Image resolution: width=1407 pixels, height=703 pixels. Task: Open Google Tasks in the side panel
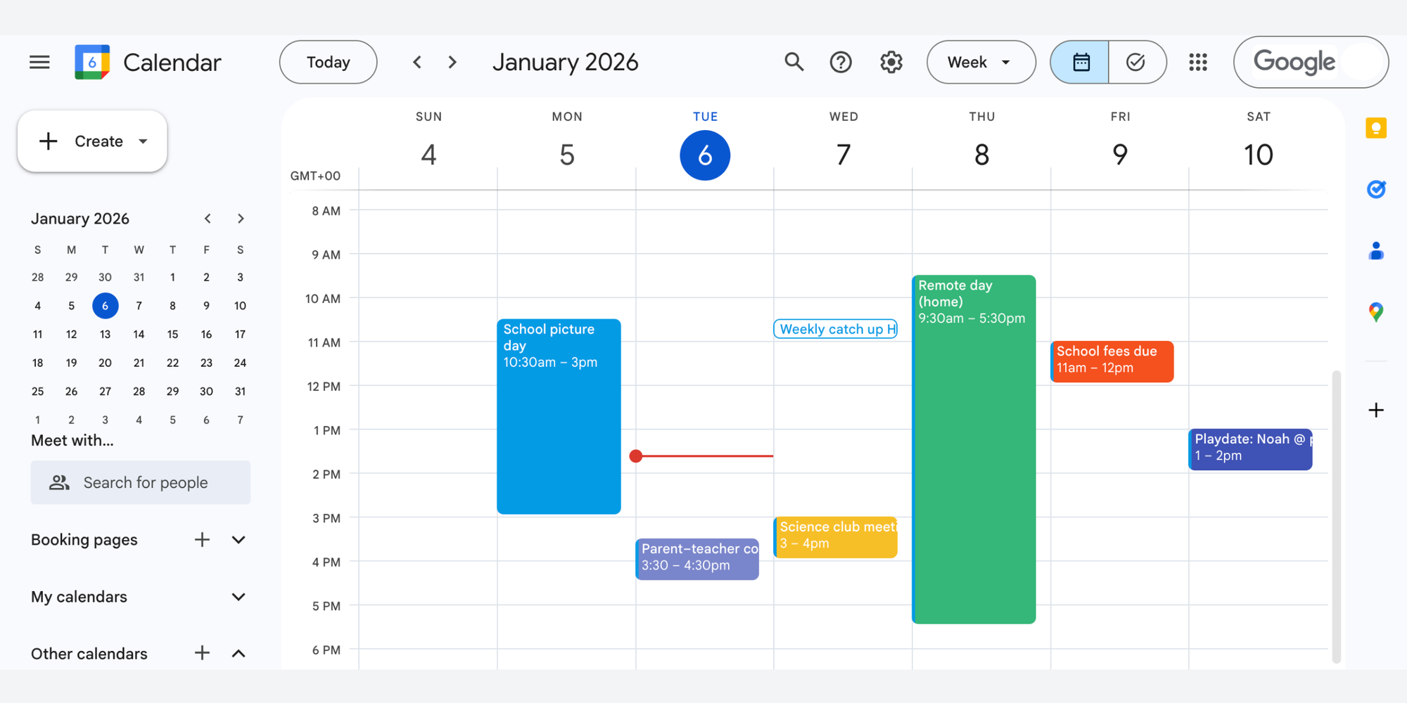pos(1376,189)
